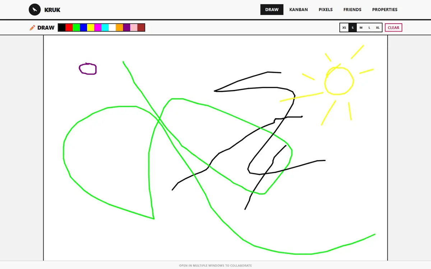Image resolution: width=431 pixels, height=269 pixels.
Task: Set brush size to M
Action: [361, 28]
